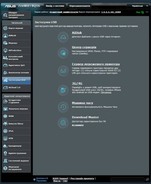Viewport: 151px width, 184px height.
Task: Click the Додаткові налаштування section header
Action: [x=17, y=96]
